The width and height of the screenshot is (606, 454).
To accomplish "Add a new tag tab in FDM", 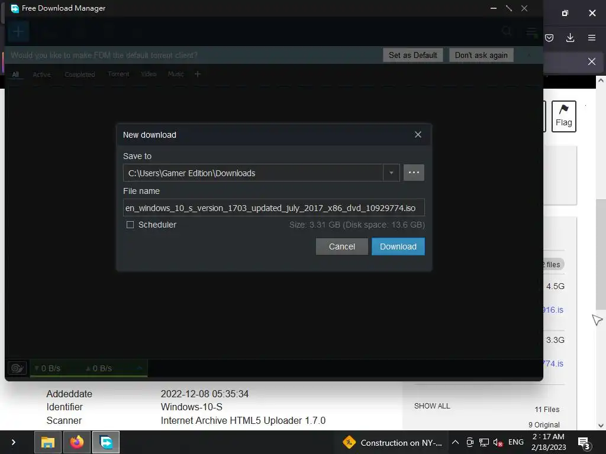I will tap(198, 74).
